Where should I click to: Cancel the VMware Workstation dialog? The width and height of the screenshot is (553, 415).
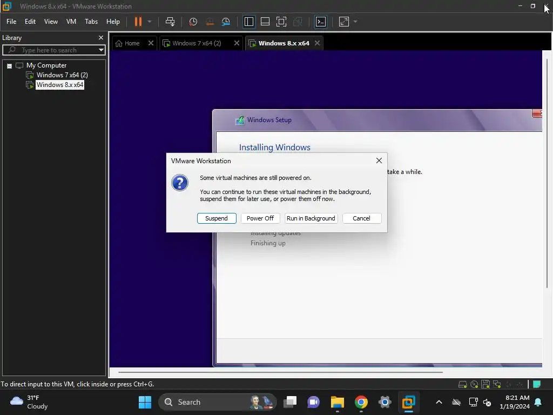pyautogui.click(x=361, y=218)
